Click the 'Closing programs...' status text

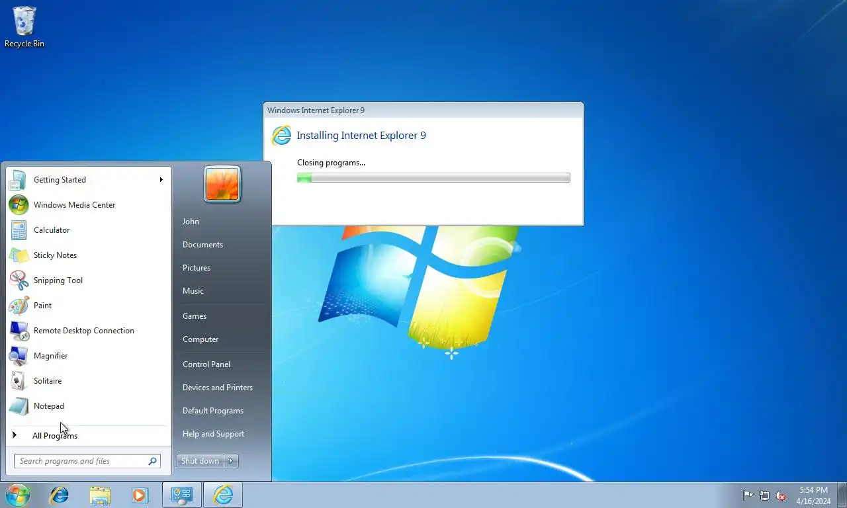click(x=331, y=163)
